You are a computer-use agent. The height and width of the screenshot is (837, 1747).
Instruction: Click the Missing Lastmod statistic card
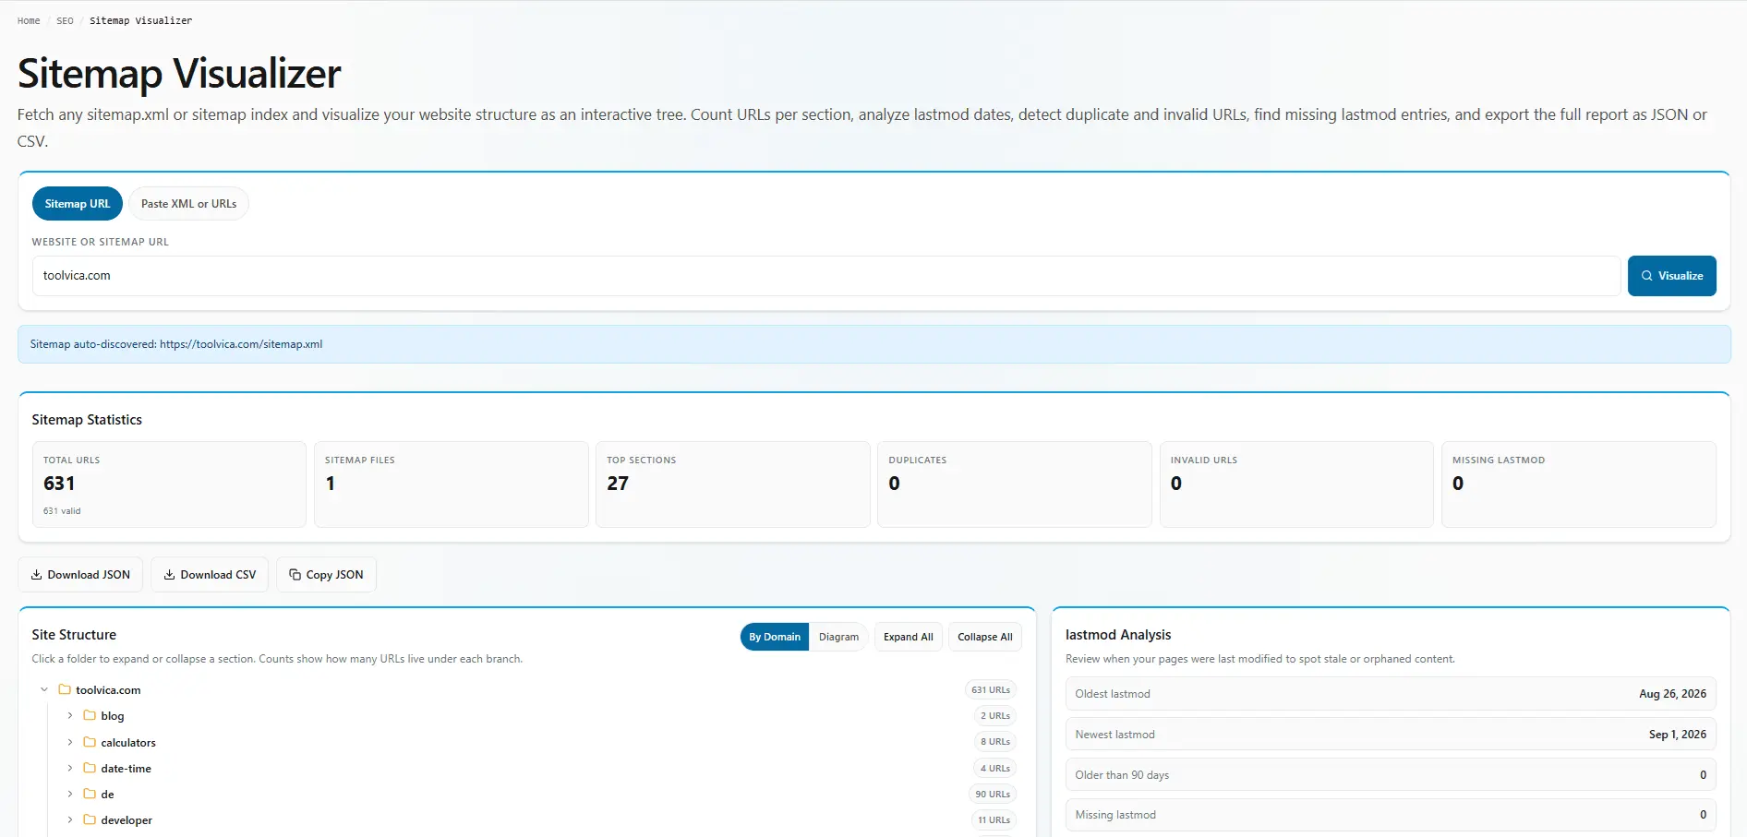click(x=1579, y=484)
